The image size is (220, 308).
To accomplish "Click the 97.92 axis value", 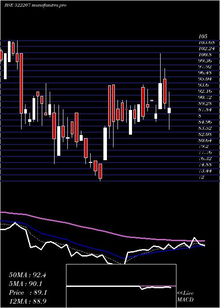I will coord(206,67).
